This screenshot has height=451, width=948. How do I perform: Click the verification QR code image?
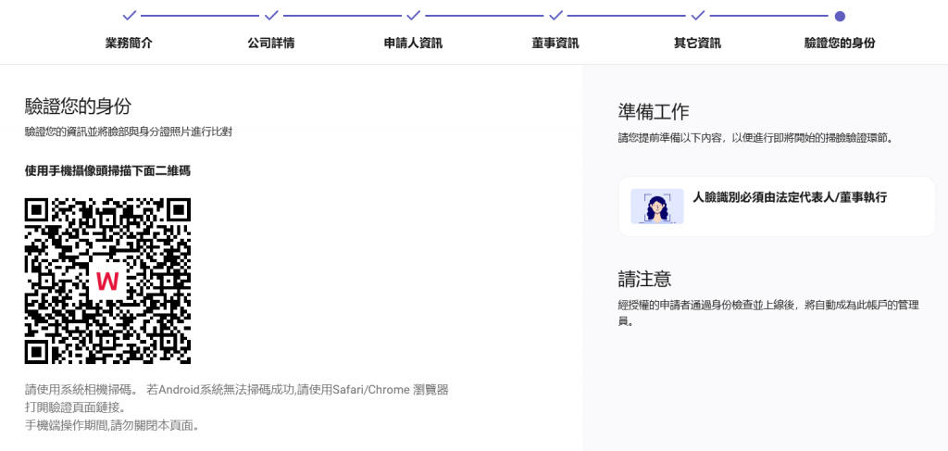coord(107,282)
